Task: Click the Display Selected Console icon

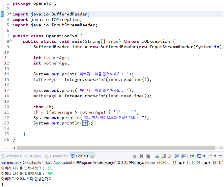Action: [x=199, y=156]
